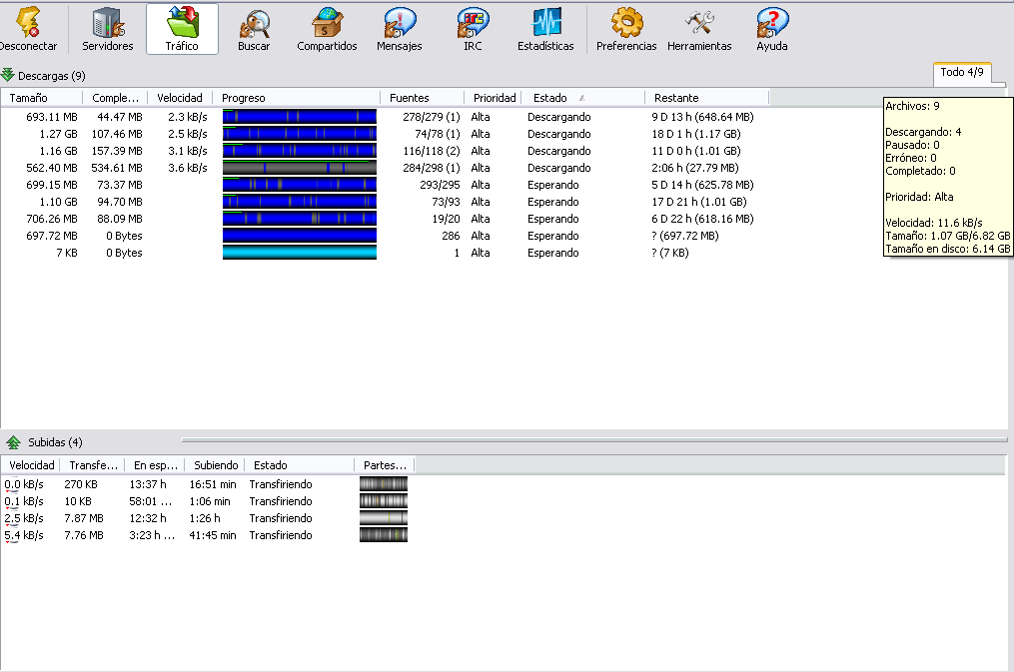Switch to the Todo 4/9 tab
Screen dimensions: 1014x672
click(962, 72)
